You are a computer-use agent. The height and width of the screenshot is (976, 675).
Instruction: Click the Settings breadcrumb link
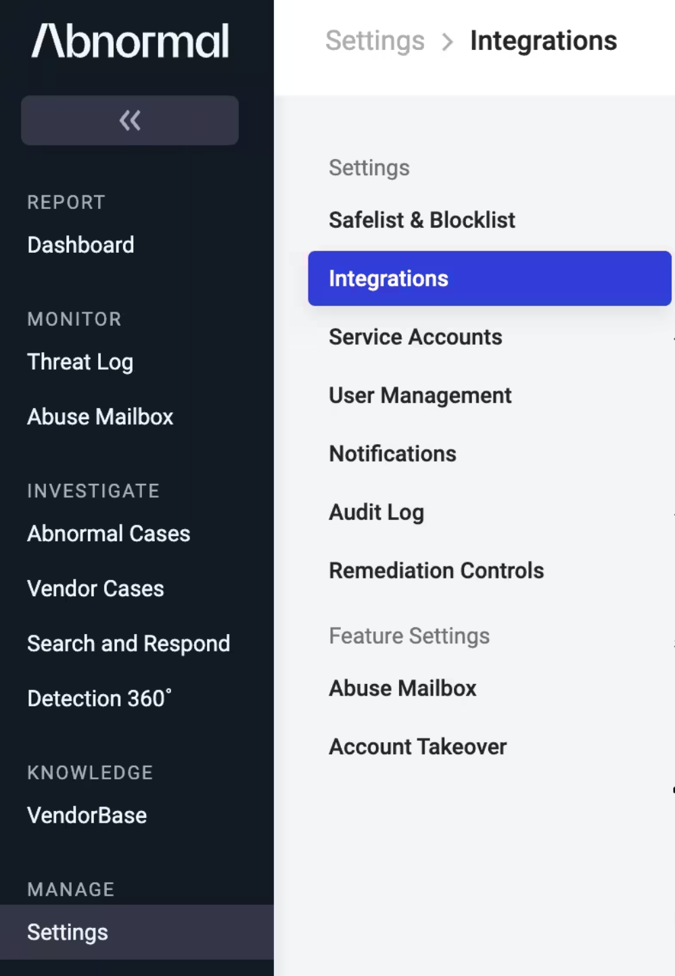375,41
